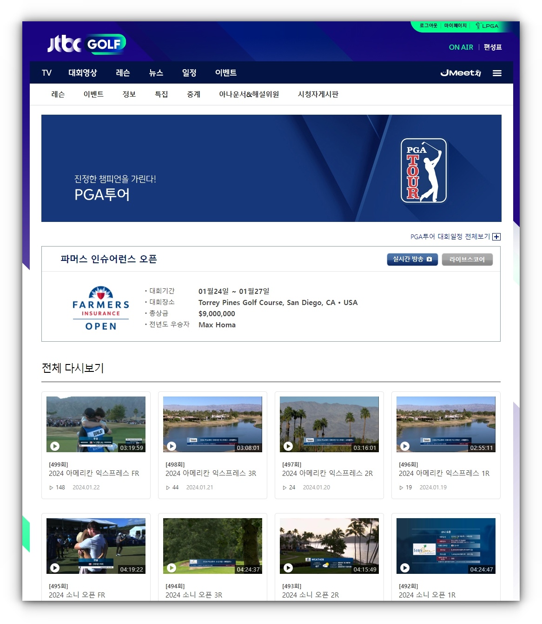Open the LPGA link with golfer icon

click(486, 26)
